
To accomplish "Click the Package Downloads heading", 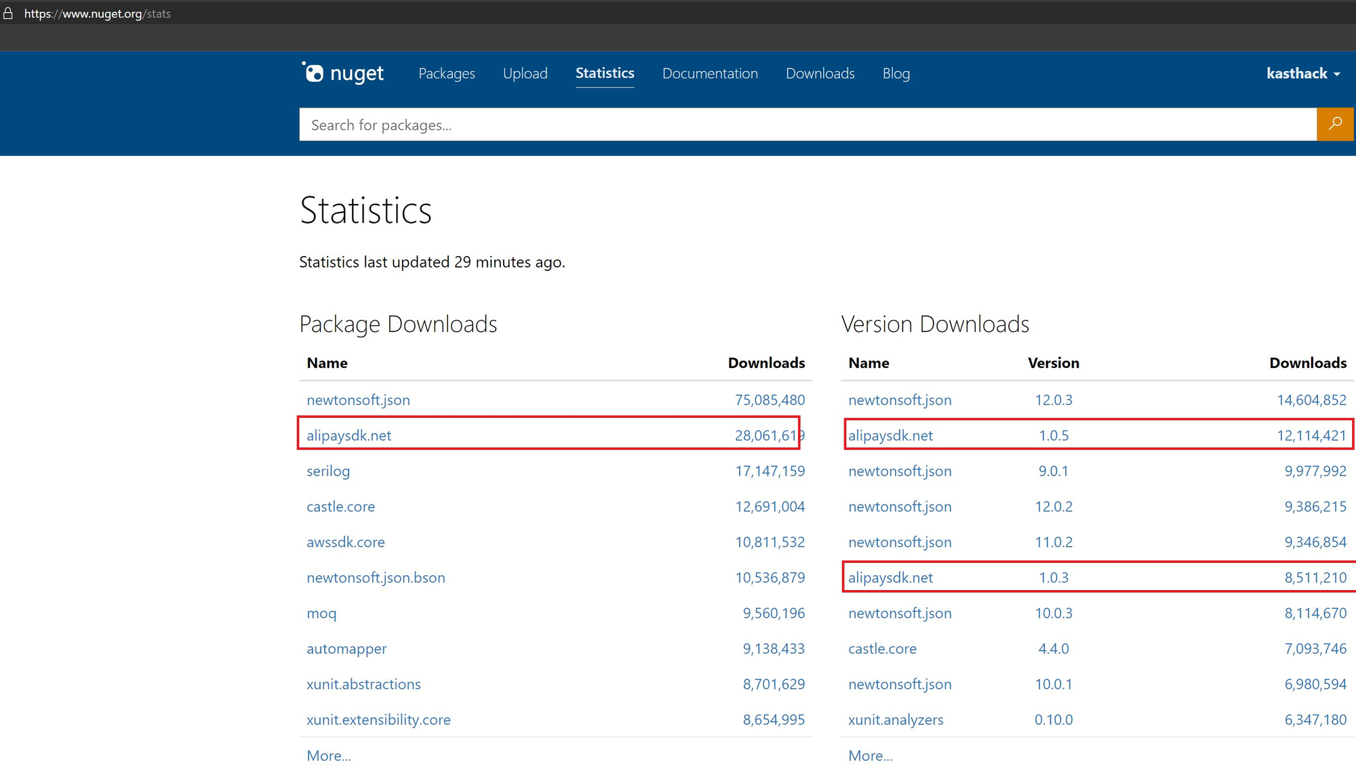I will 398,324.
